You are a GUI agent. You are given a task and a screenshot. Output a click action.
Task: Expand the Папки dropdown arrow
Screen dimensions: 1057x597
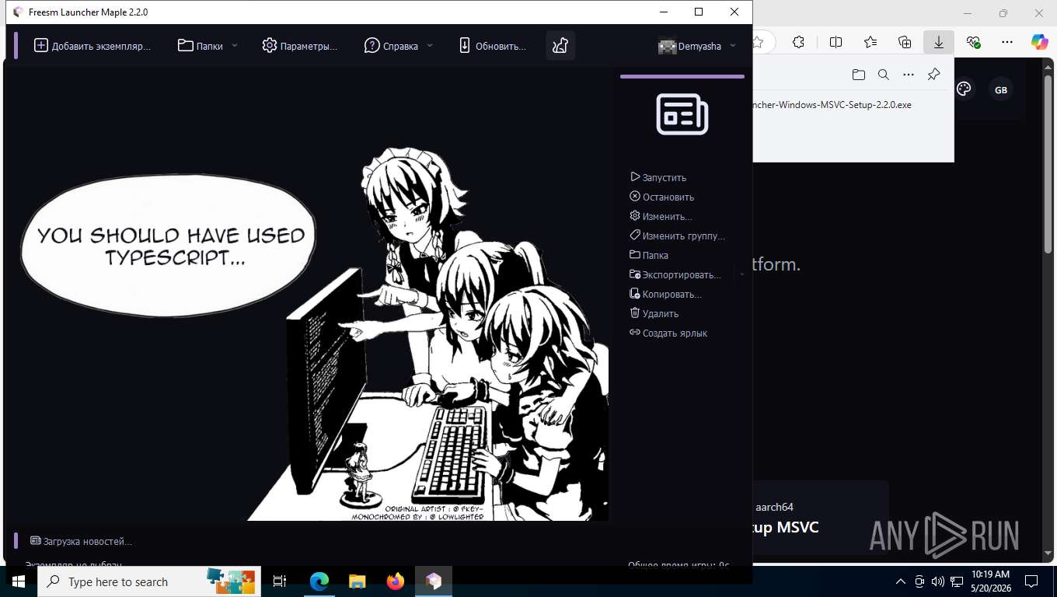(x=235, y=46)
